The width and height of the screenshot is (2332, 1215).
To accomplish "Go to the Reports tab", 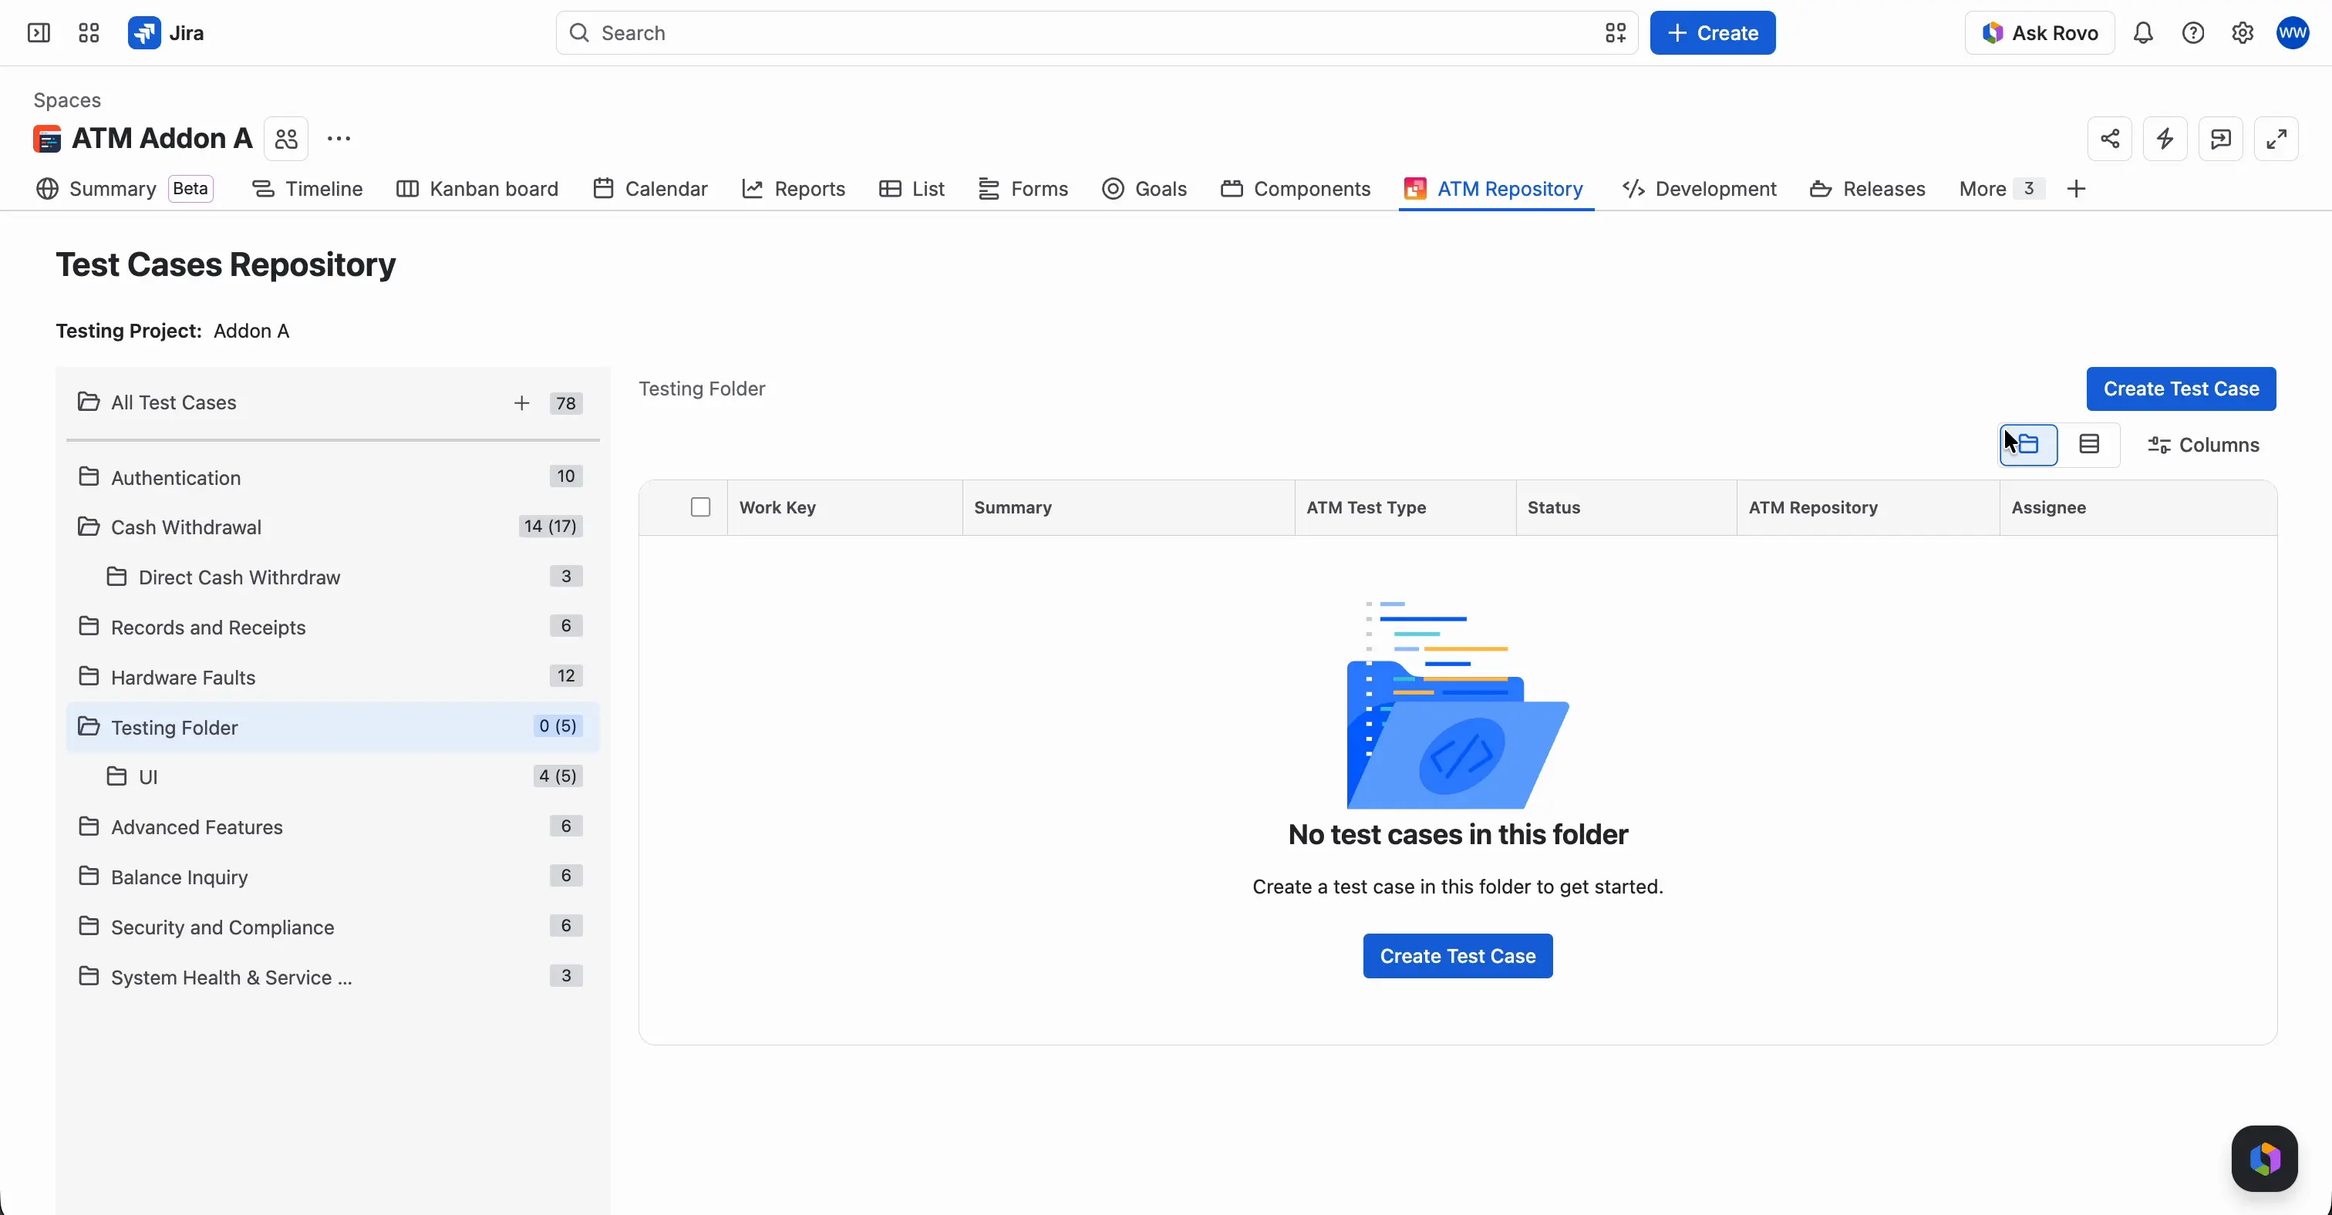I will pyautogui.click(x=794, y=188).
